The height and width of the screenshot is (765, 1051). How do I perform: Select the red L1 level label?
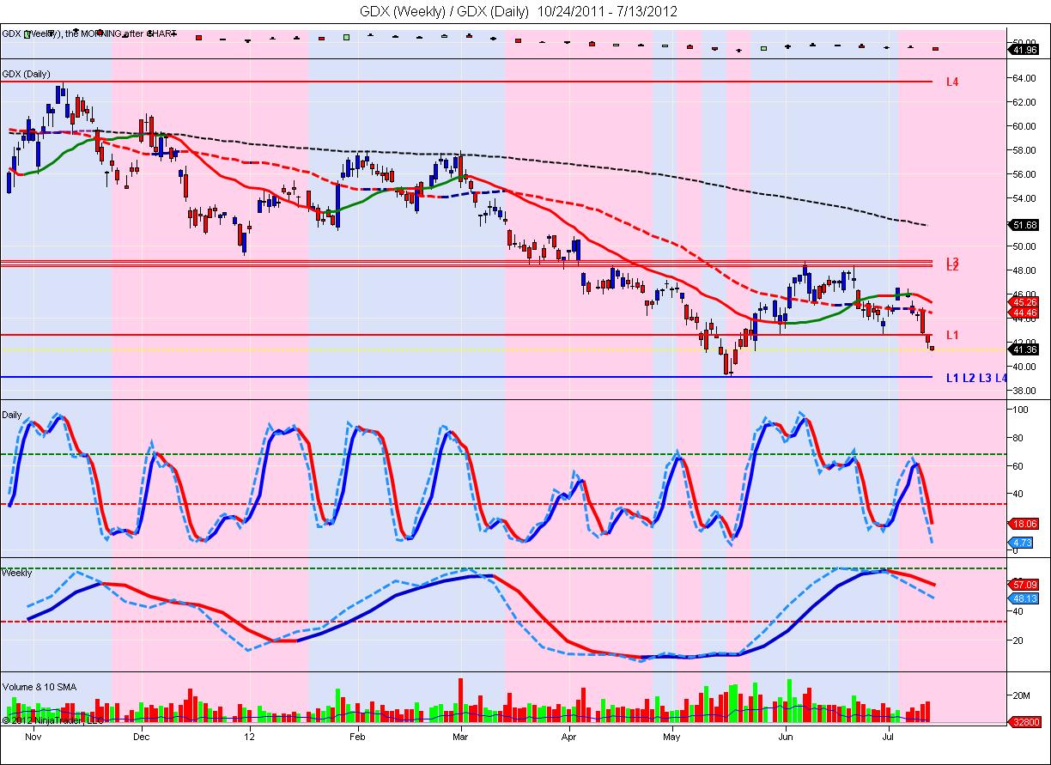point(952,335)
